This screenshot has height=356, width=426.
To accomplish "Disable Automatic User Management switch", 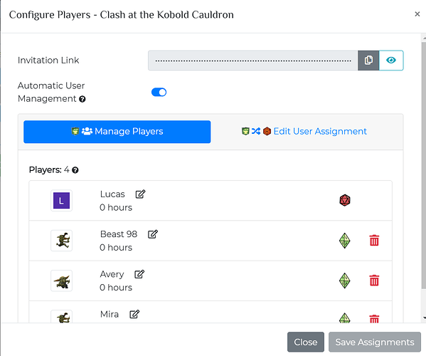I will coord(159,92).
